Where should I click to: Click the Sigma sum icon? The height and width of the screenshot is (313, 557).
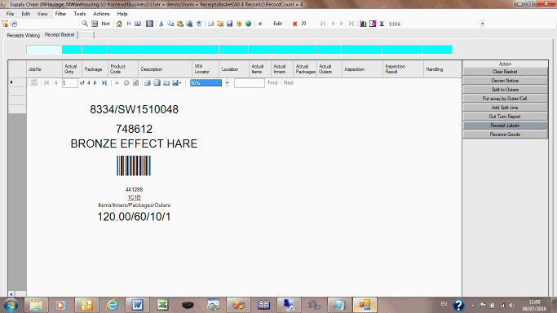click(x=382, y=24)
